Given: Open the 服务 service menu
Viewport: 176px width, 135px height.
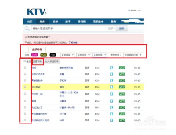Looking at the screenshot, I should tap(113, 21).
